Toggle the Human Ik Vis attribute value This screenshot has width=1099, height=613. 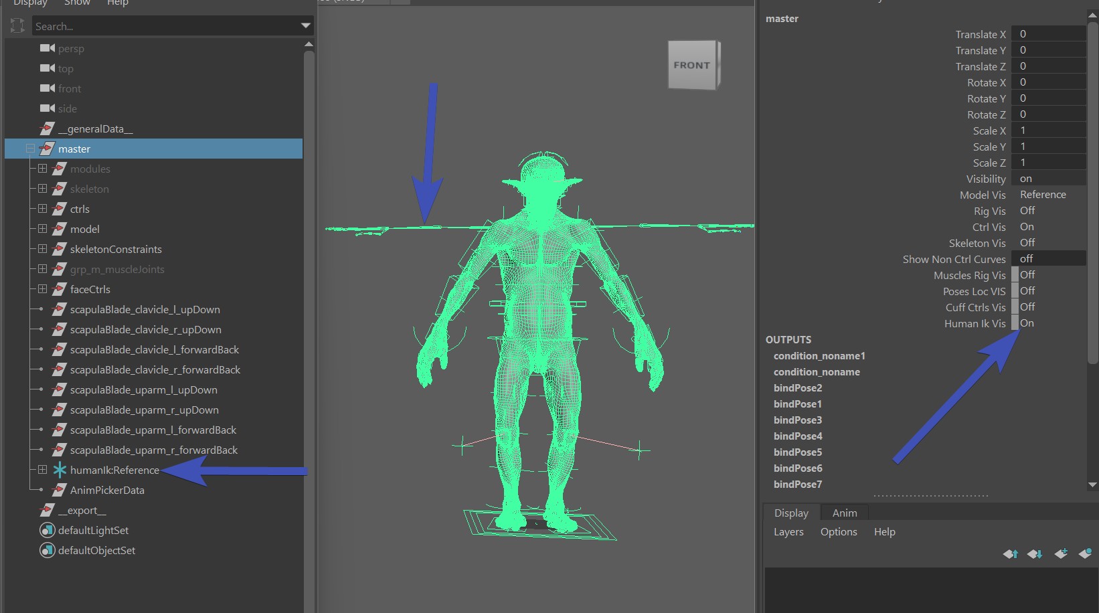pyautogui.click(x=1027, y=323)
